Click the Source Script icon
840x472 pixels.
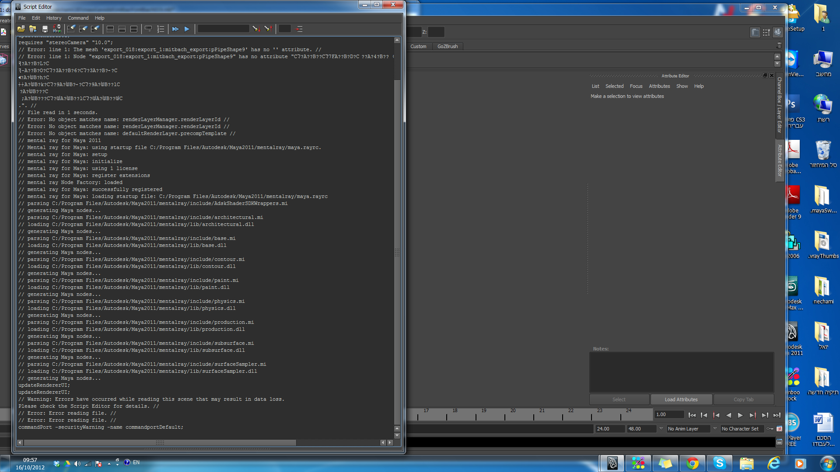click(x=33, y=29)
